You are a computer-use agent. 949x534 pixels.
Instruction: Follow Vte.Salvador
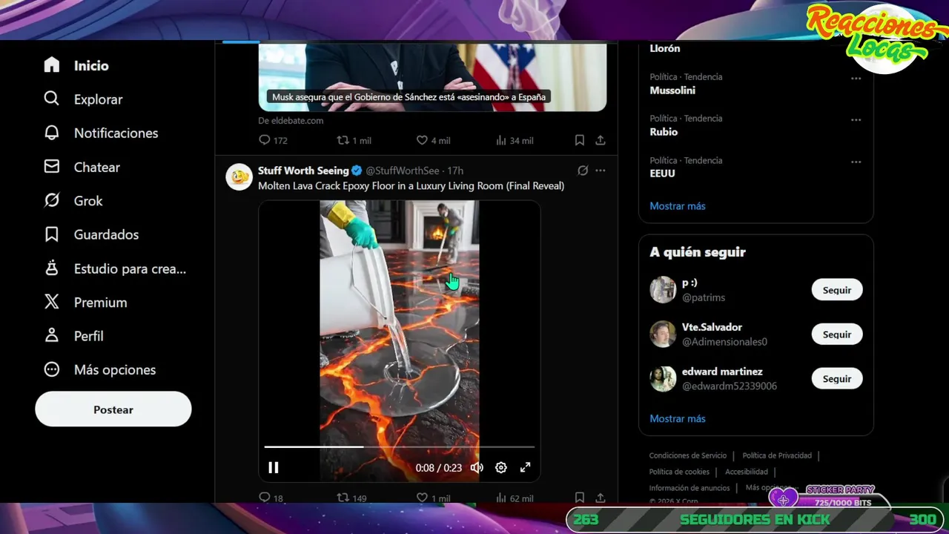click(x=837, y=334)
